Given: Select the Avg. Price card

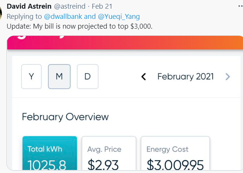Looking at the screenshot, I should click(109, 155).
